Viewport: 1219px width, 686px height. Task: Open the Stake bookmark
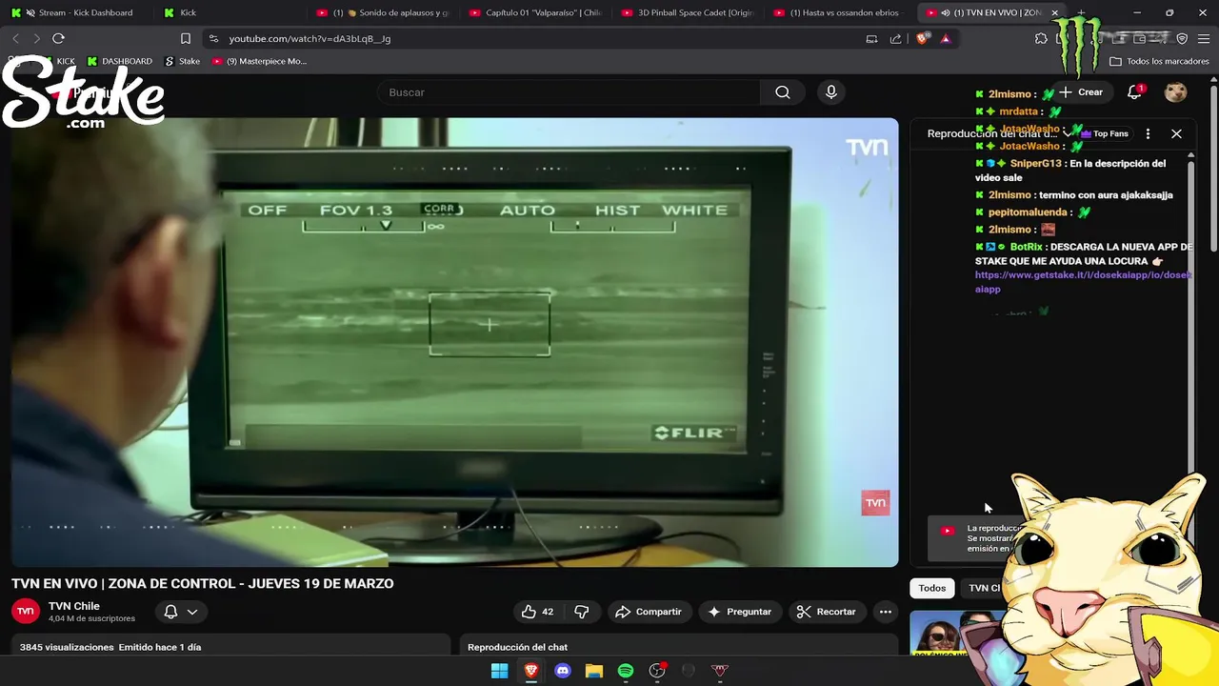pos(183,61)
